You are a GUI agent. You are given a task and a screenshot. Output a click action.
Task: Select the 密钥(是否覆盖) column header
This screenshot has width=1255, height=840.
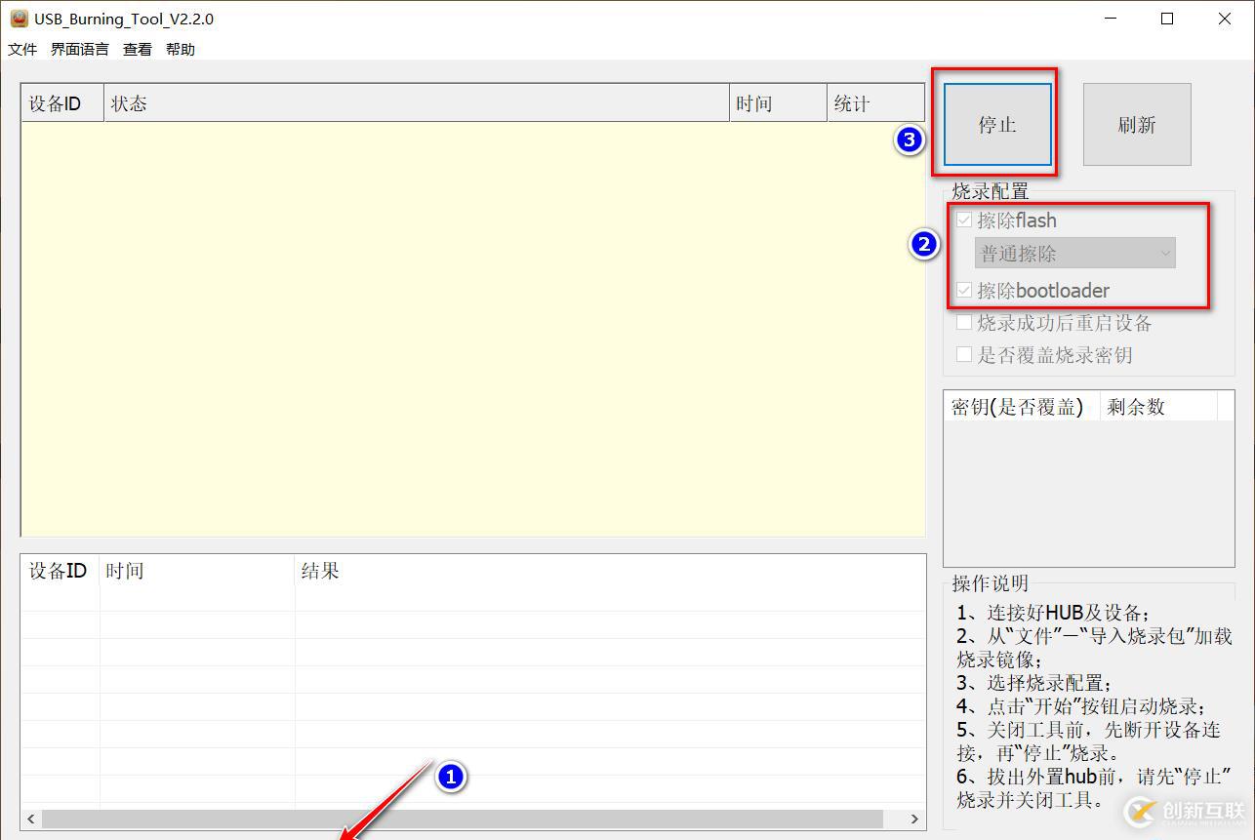pyautogui.click(x=1022, y=407)
